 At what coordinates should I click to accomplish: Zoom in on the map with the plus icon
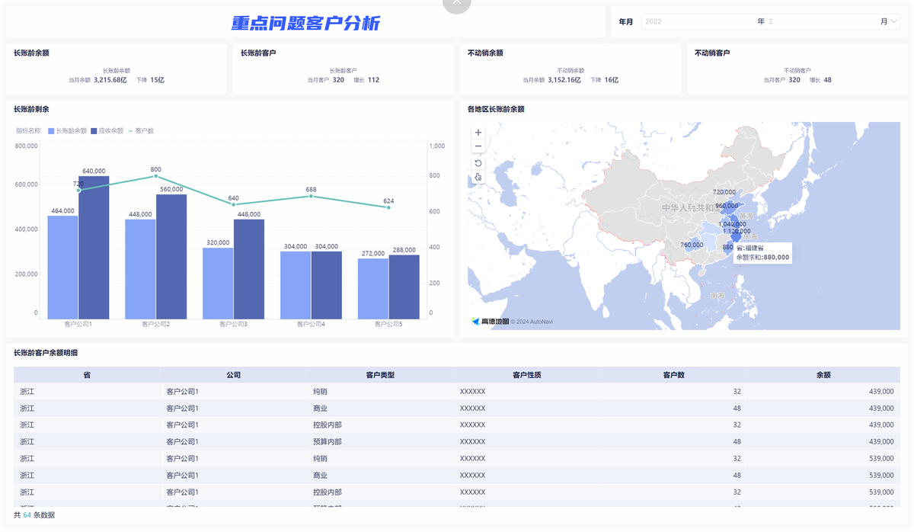tap(478, 133)
